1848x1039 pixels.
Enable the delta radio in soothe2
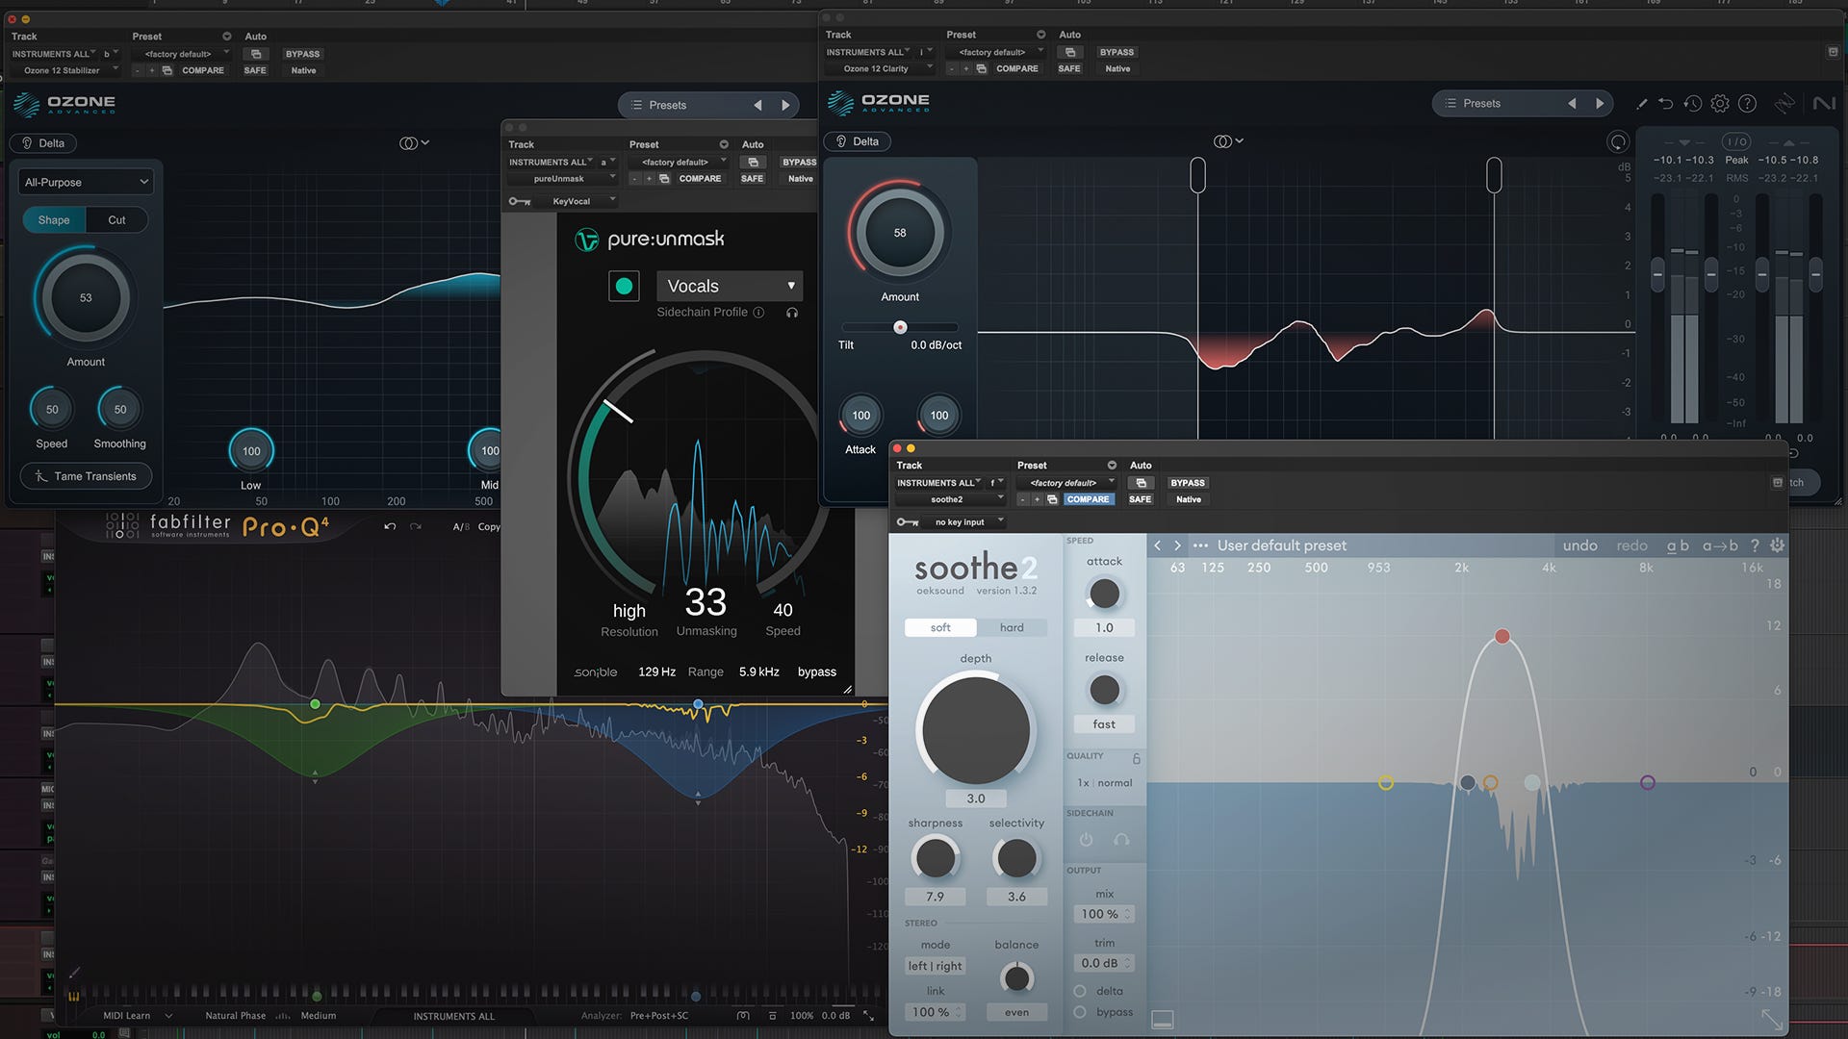[1080, 991]
